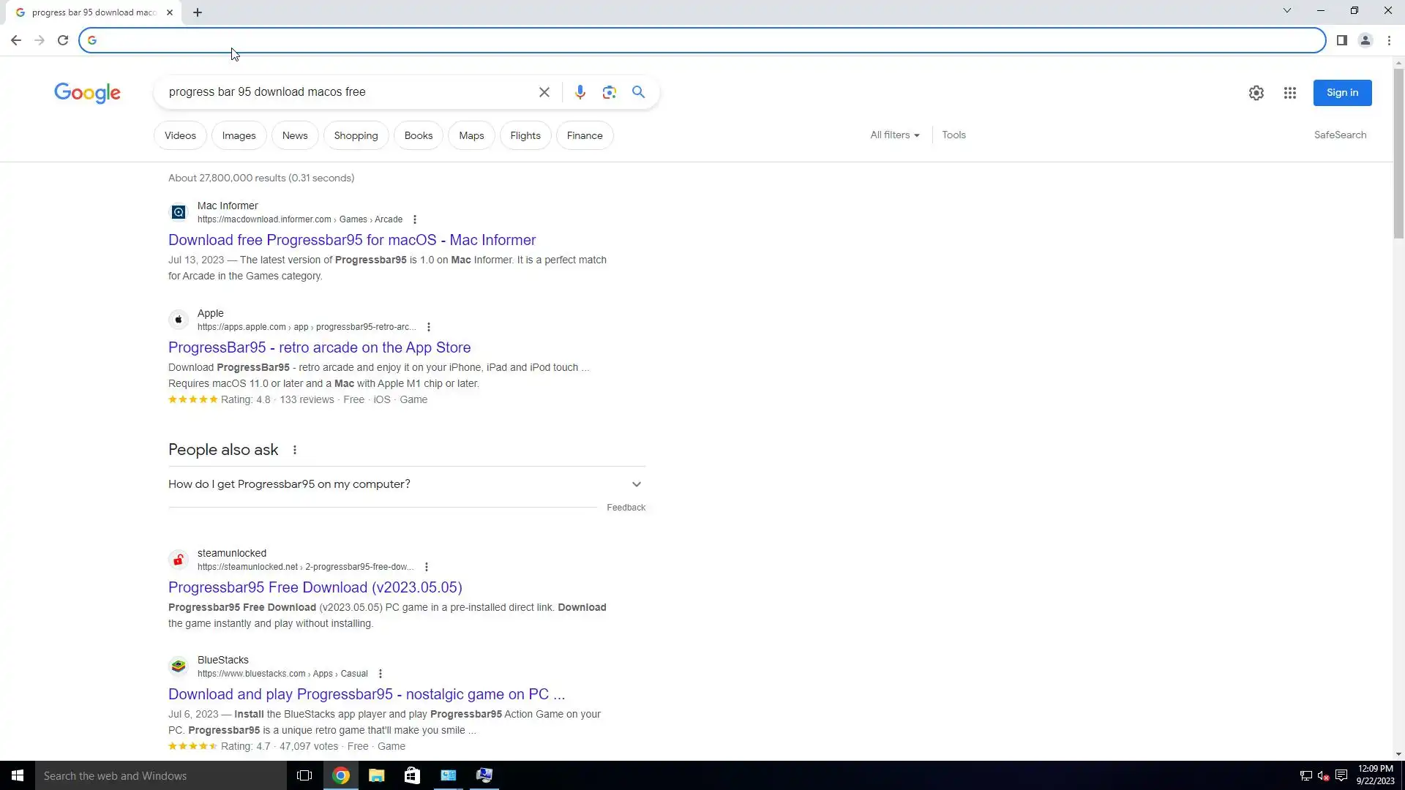Open the Google apps grid icon

[1289, 93]
